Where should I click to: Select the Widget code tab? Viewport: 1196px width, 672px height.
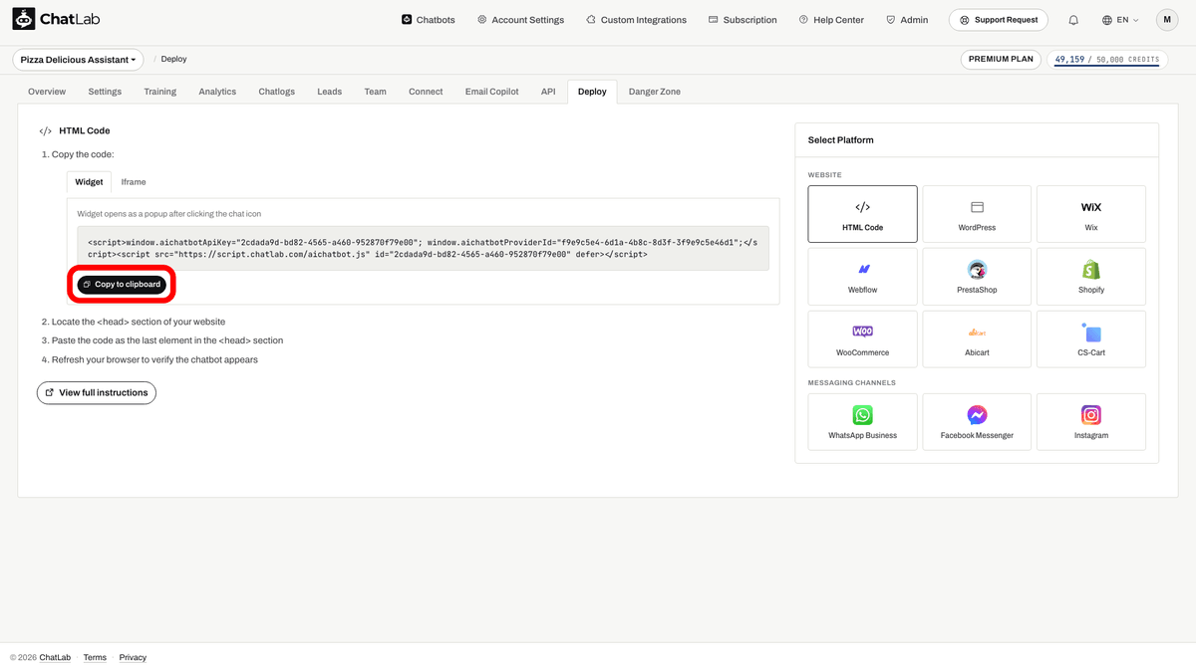point(89,182)
